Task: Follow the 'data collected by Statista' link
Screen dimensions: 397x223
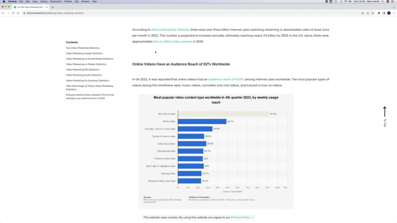Action: pos(170,30)
